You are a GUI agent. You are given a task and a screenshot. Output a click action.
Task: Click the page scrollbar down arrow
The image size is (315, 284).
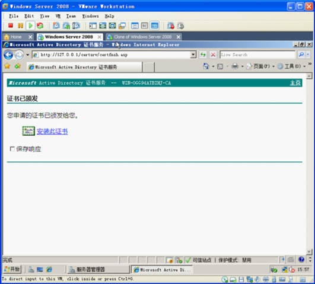(x=309, y=251)
